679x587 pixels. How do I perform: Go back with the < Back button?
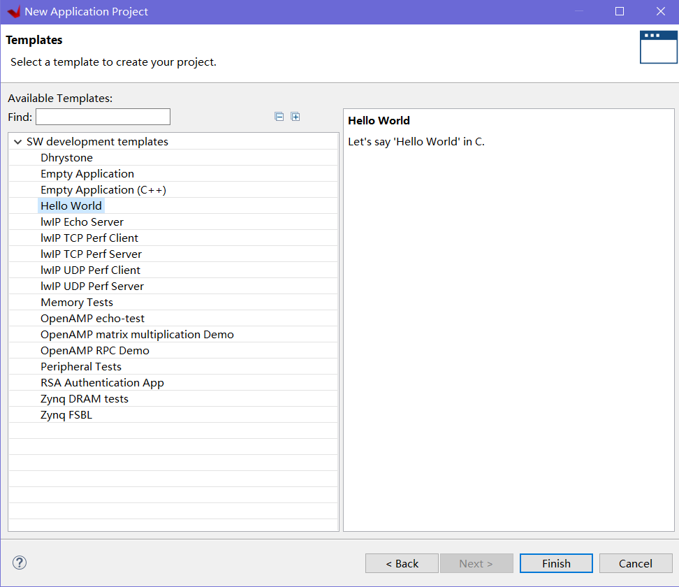tap(402, 563)
